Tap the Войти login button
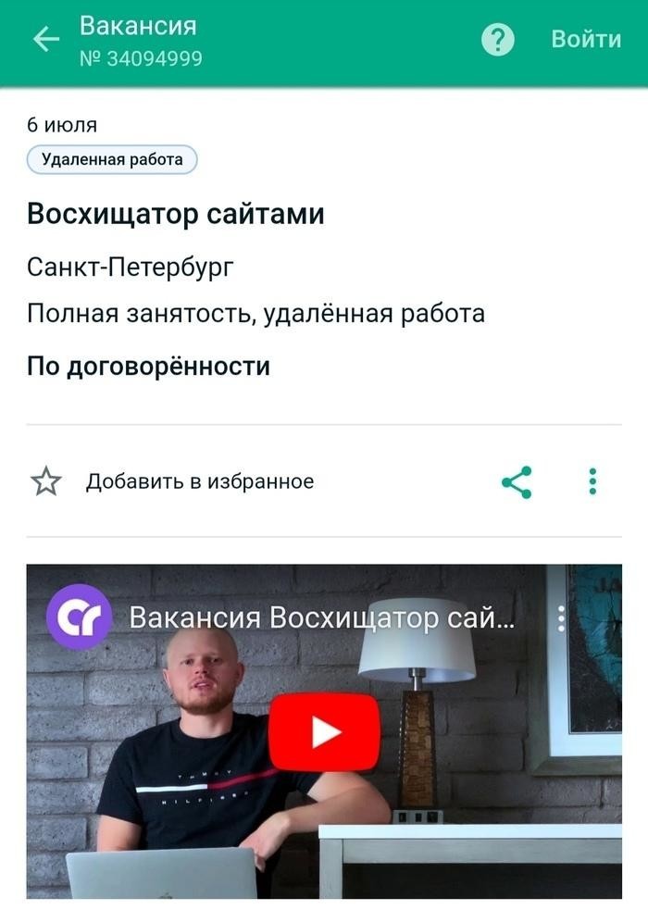The width and height of the screenshot is (648, 910). [586, 39]
